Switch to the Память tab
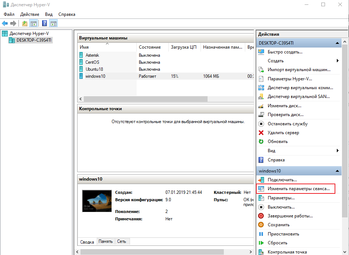Image resolution: width=349 pixels, height=255 pixels. [106, 242]
